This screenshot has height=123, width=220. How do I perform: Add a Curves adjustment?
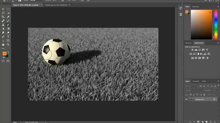click(199, 50)
